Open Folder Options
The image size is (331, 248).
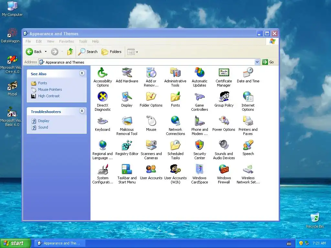click(151, 99)
